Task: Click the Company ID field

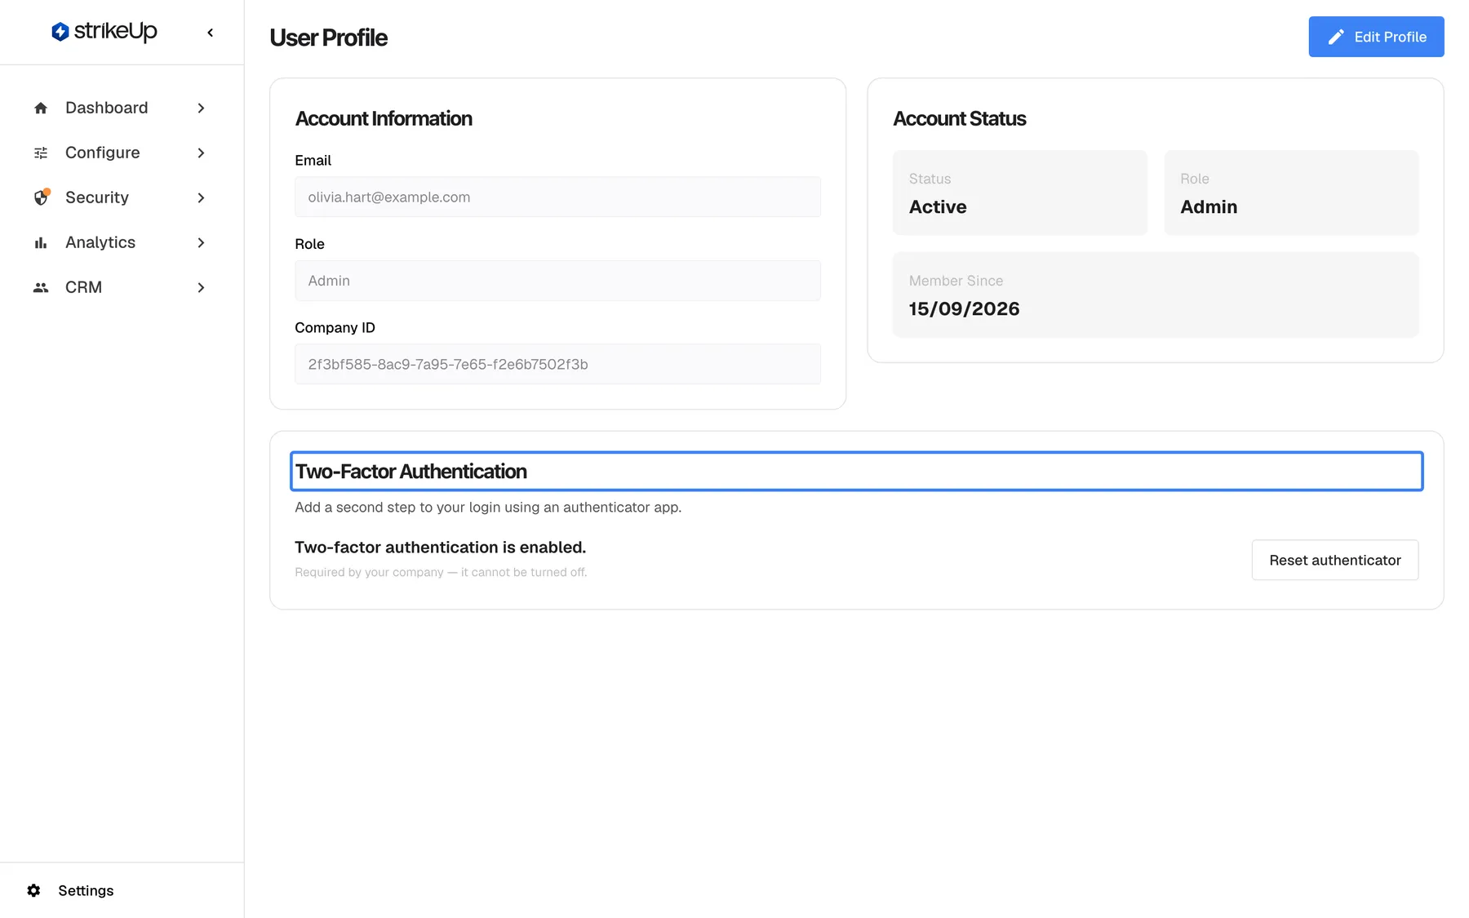Action: click(557, 364)
